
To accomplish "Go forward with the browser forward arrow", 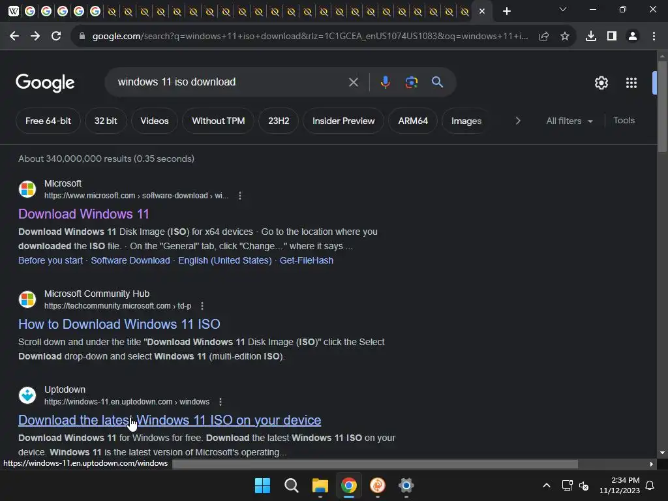I will pos(35,37).
